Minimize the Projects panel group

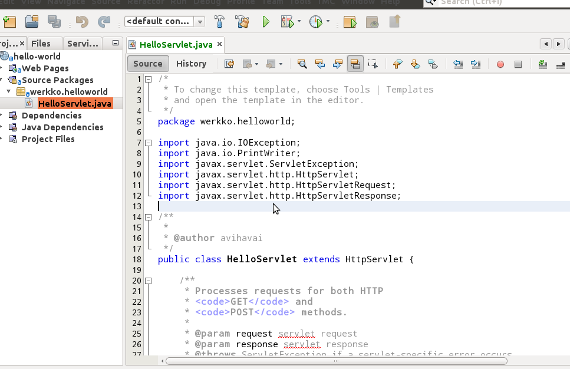[115, 43]
